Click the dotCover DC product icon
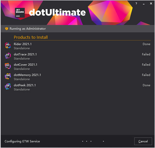The height and width of the screenshot is (148, 155). (8, 66)
